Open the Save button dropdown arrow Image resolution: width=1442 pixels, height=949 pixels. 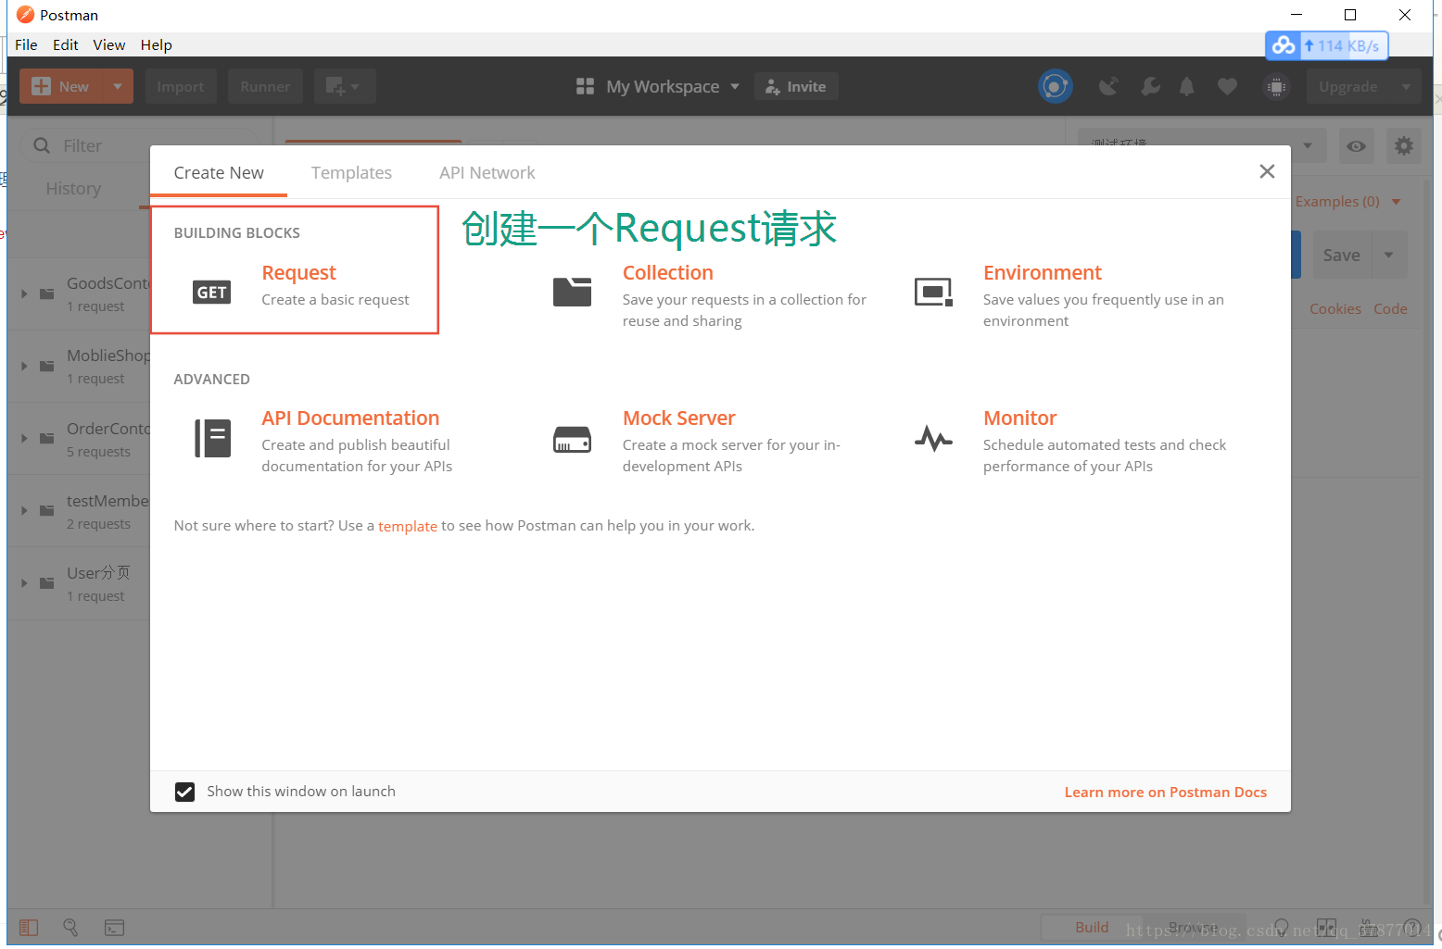tap(1388, 255)
